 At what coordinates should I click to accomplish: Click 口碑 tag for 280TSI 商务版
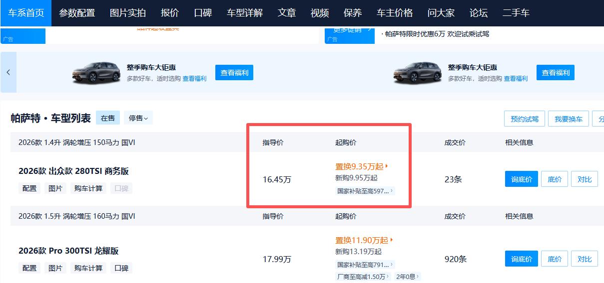click(121, 188)
